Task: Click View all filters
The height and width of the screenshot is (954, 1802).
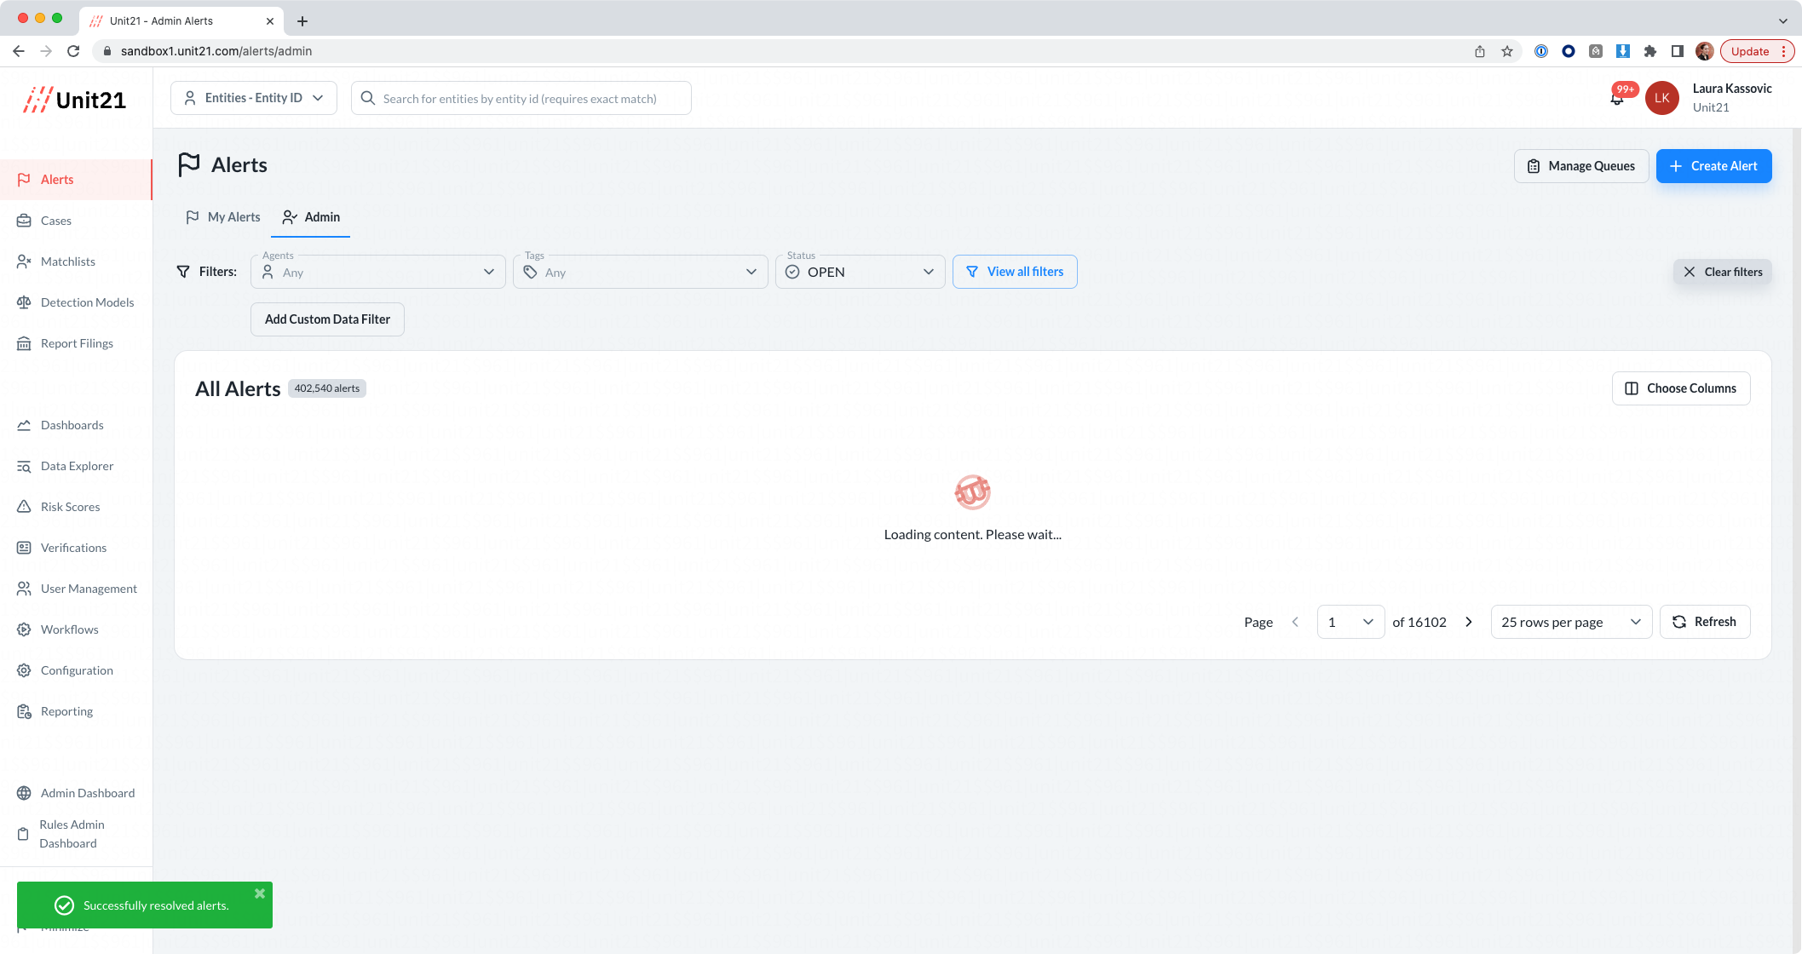Action: click(1015, 272)
